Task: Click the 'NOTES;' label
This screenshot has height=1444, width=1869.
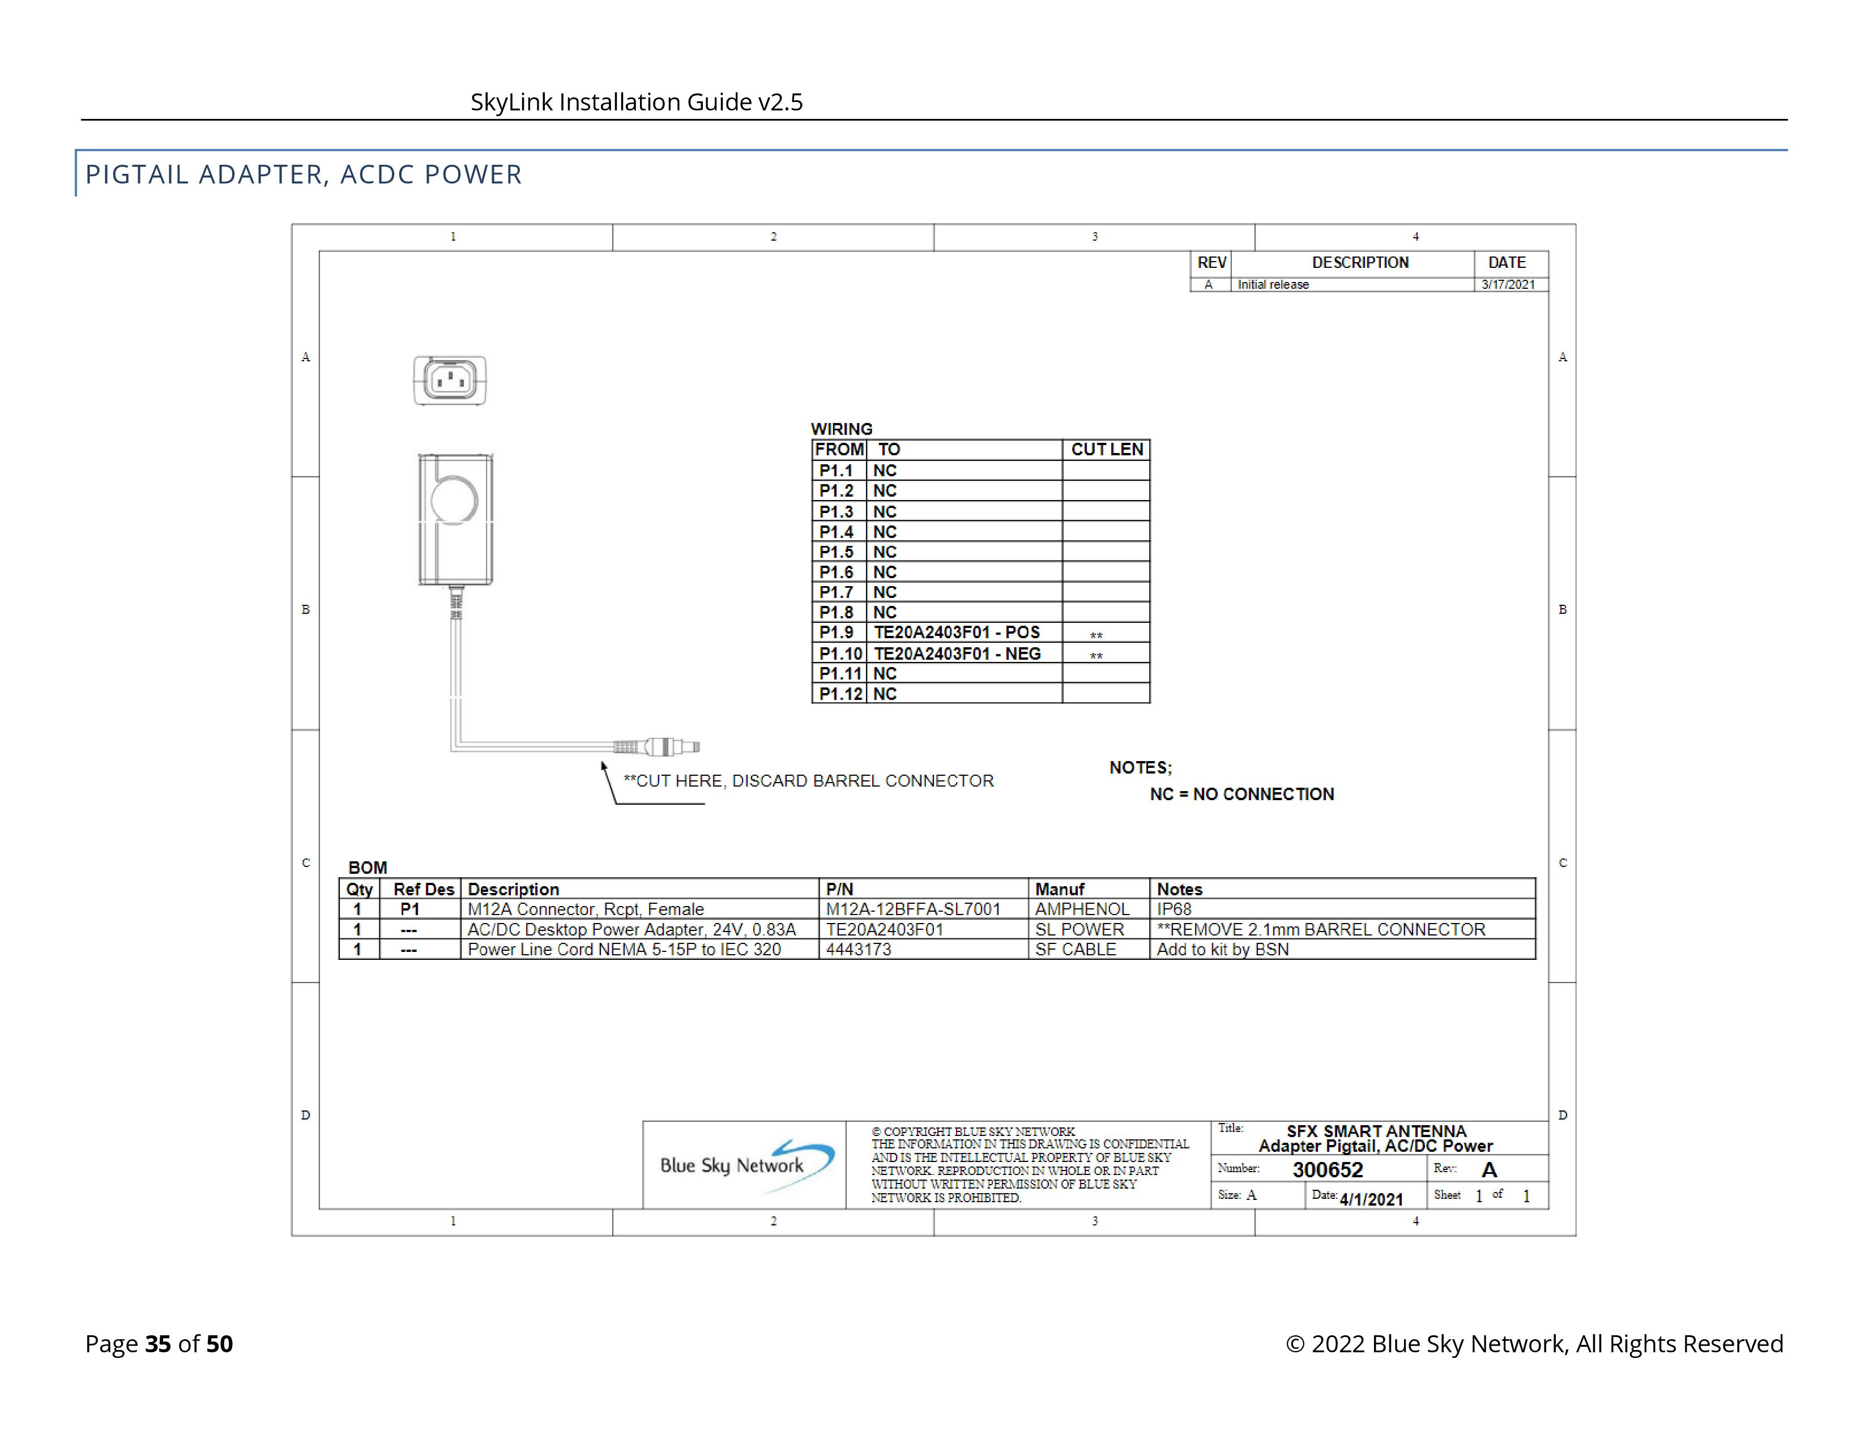Action: coord(1141,767)
